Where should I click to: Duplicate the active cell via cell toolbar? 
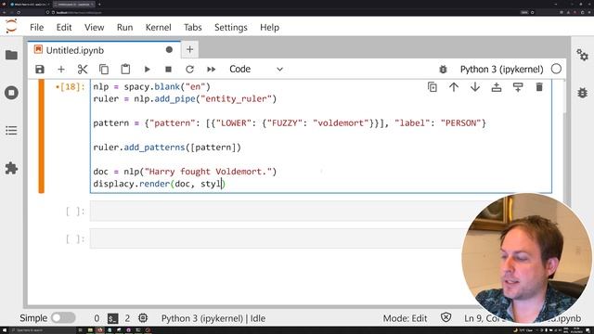point(433,87)
